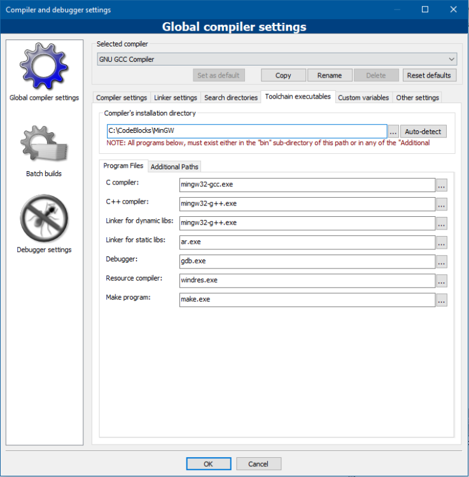Browse for C++ compiler executable
This screenshot has height=477, width=469.
coord(442,204)
